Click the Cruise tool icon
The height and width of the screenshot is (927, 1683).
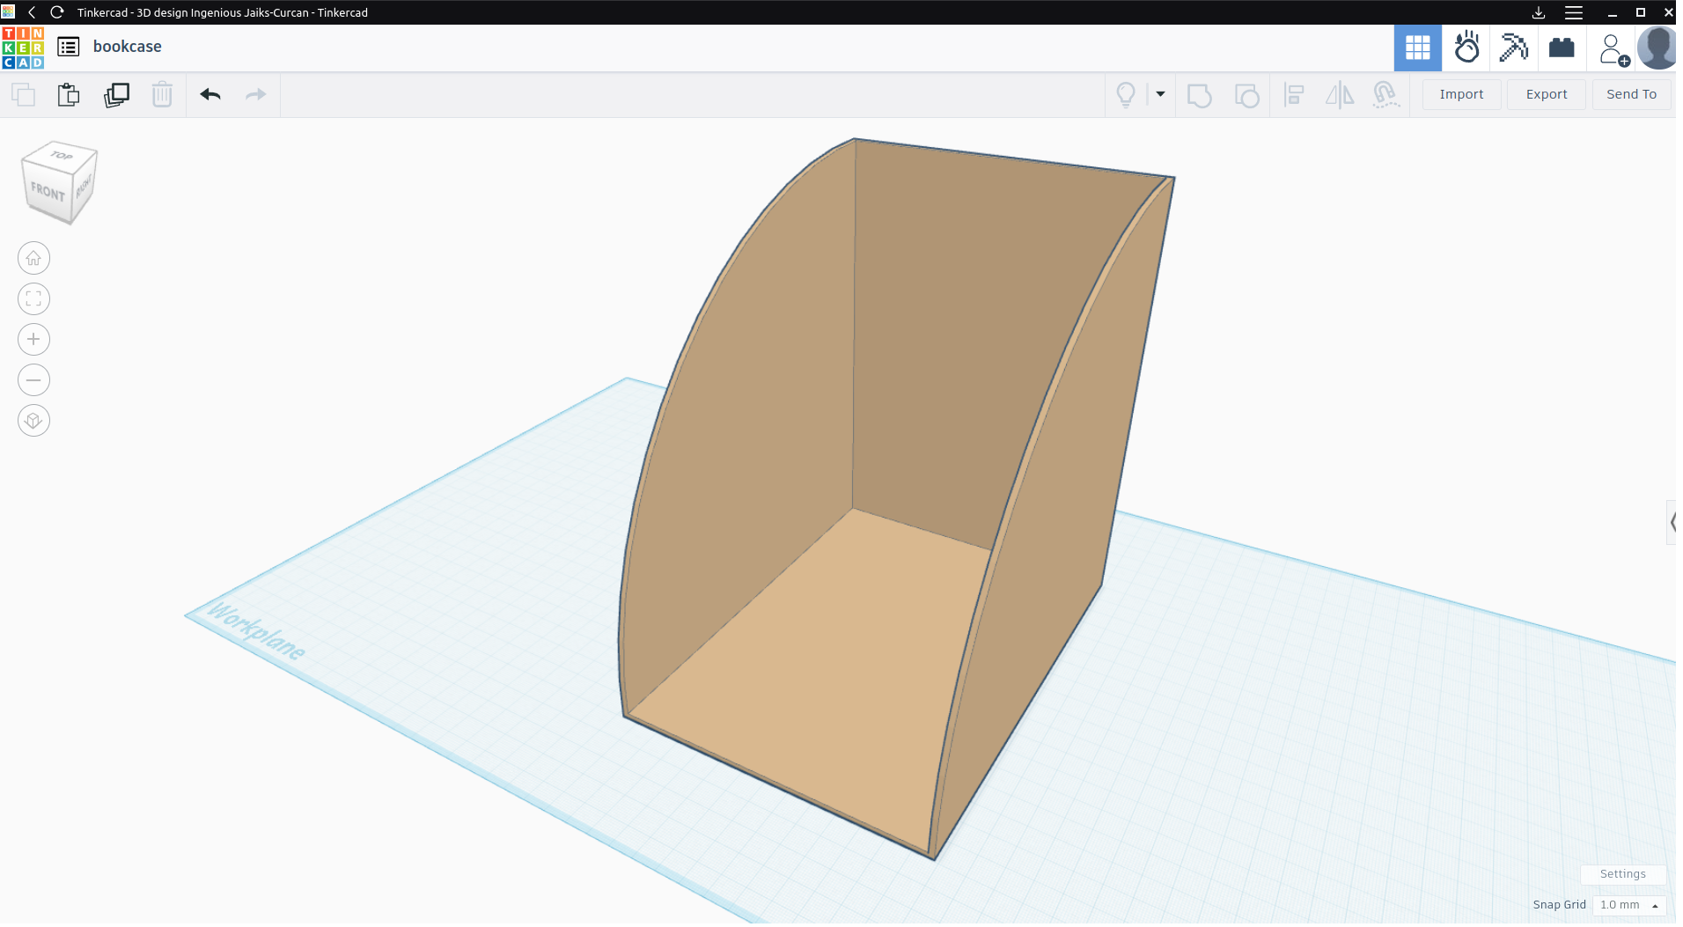click(1385, 94)
